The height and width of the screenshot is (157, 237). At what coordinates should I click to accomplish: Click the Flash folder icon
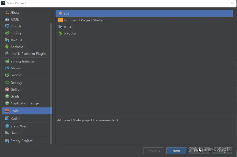[7, 133]
